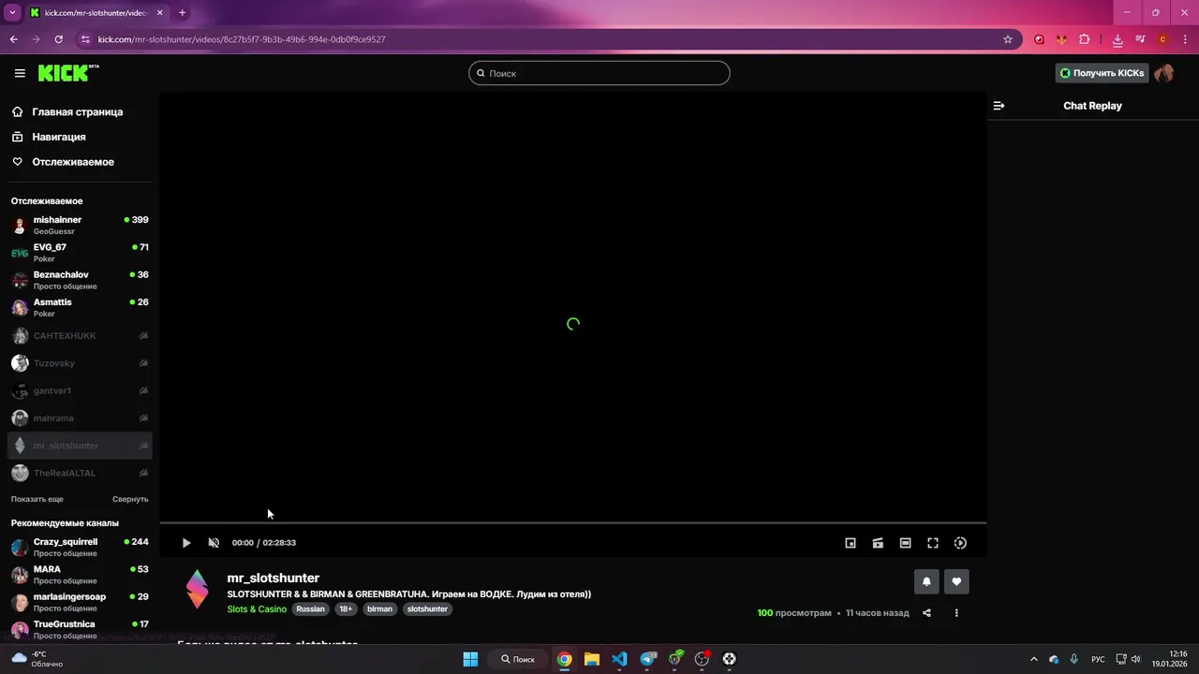Open the browser tab search dropdown
This screenshot has height=674, width=1199.
click(12, 13)
